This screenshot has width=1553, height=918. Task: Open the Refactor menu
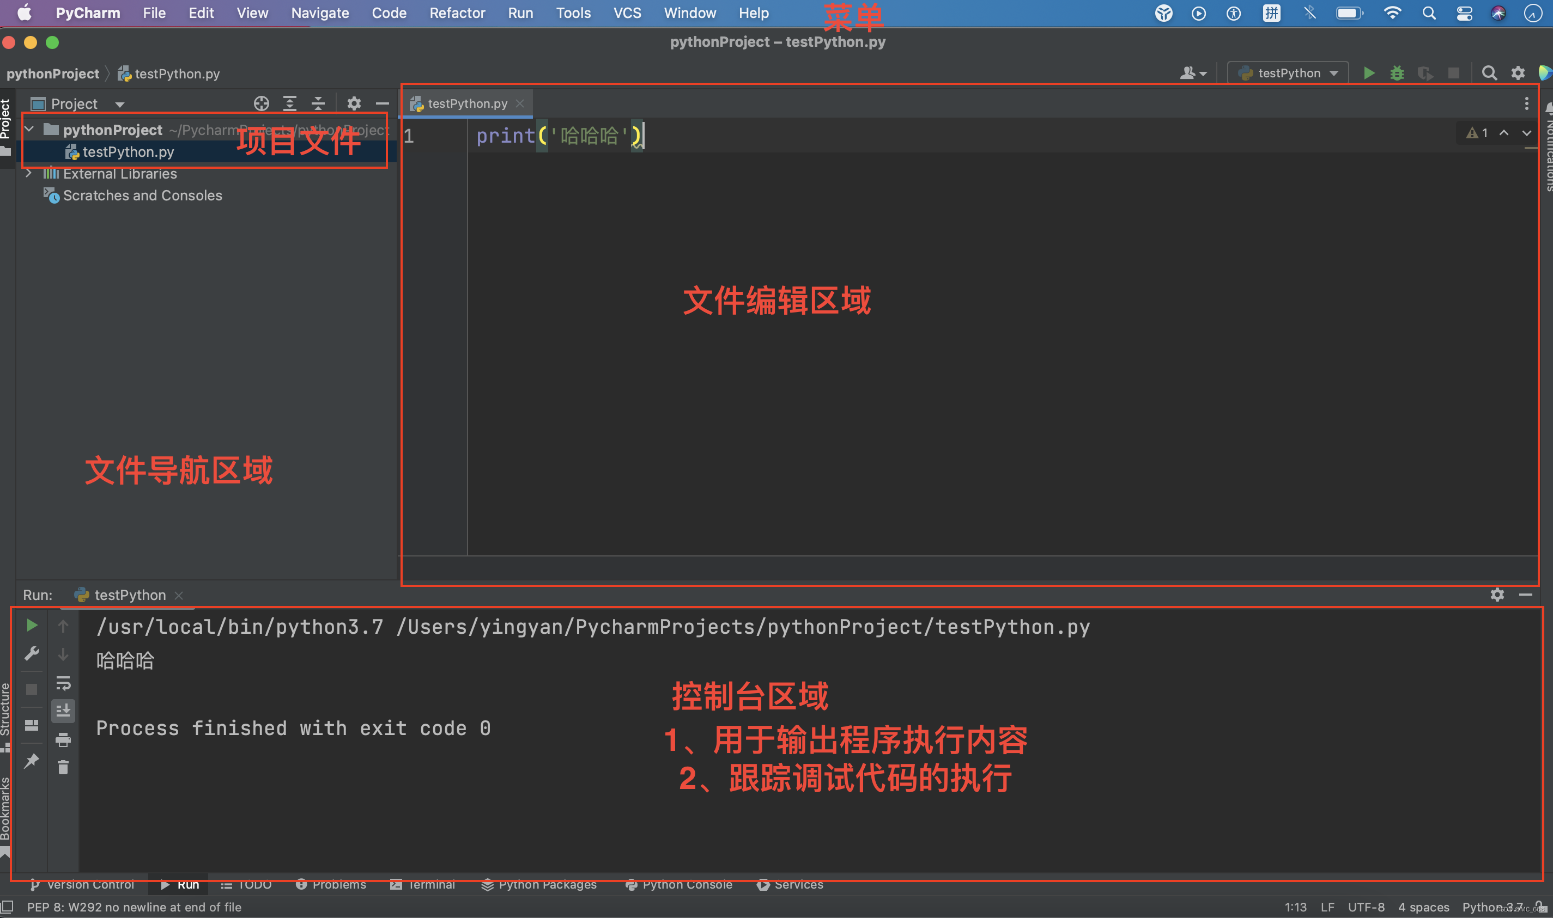457,13
